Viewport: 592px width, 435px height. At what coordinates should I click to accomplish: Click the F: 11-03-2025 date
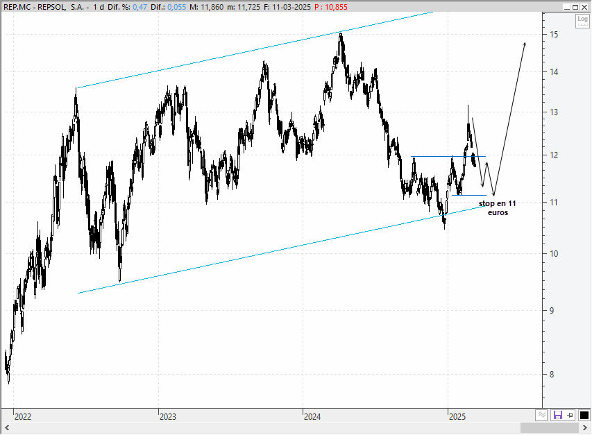[x=287, y=7]
